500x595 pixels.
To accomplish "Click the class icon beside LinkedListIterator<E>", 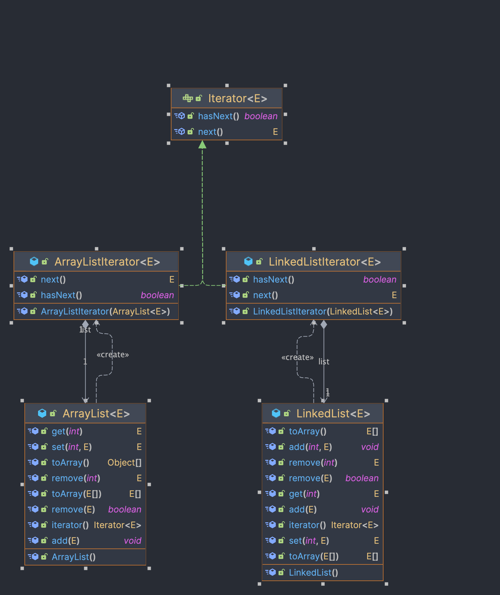I will pyautogui.click(x=248, y=262).
